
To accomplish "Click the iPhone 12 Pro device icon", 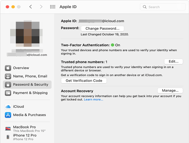I will [8, 137].
